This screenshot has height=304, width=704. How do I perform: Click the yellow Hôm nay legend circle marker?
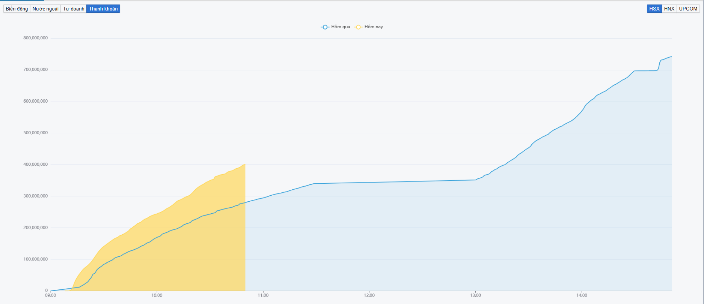coord(358,27)
